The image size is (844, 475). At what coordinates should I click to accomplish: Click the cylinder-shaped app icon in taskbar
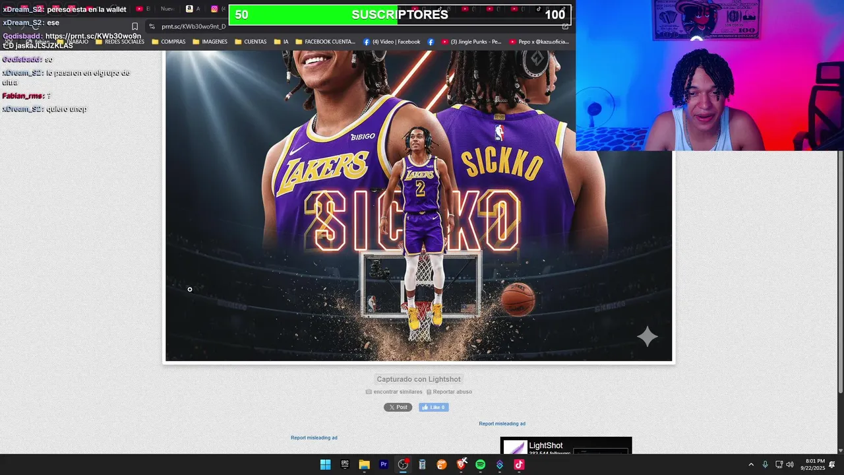pos(423,464)
